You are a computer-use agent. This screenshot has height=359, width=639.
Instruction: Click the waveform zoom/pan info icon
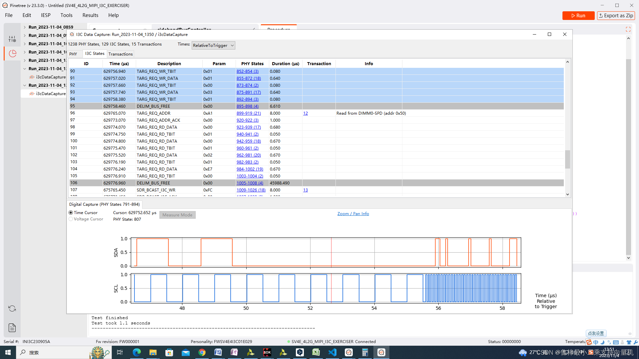point(353,213)
